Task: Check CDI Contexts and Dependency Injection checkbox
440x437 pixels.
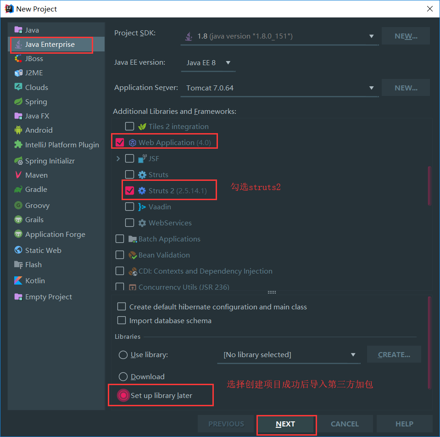Action: [120, 271]
